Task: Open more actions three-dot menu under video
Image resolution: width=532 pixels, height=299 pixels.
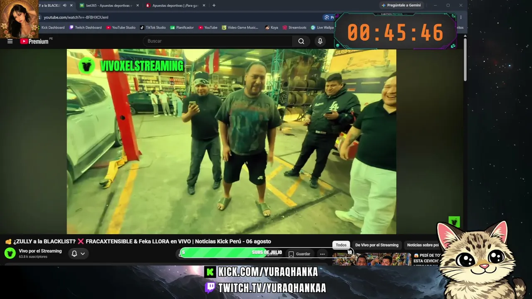Action: pyautogui.click(x=322, y=254)
